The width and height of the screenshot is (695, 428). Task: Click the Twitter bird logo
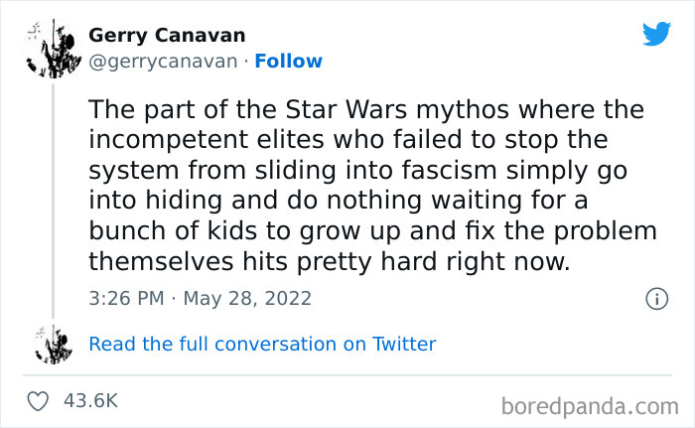click(x=656, y=34)
